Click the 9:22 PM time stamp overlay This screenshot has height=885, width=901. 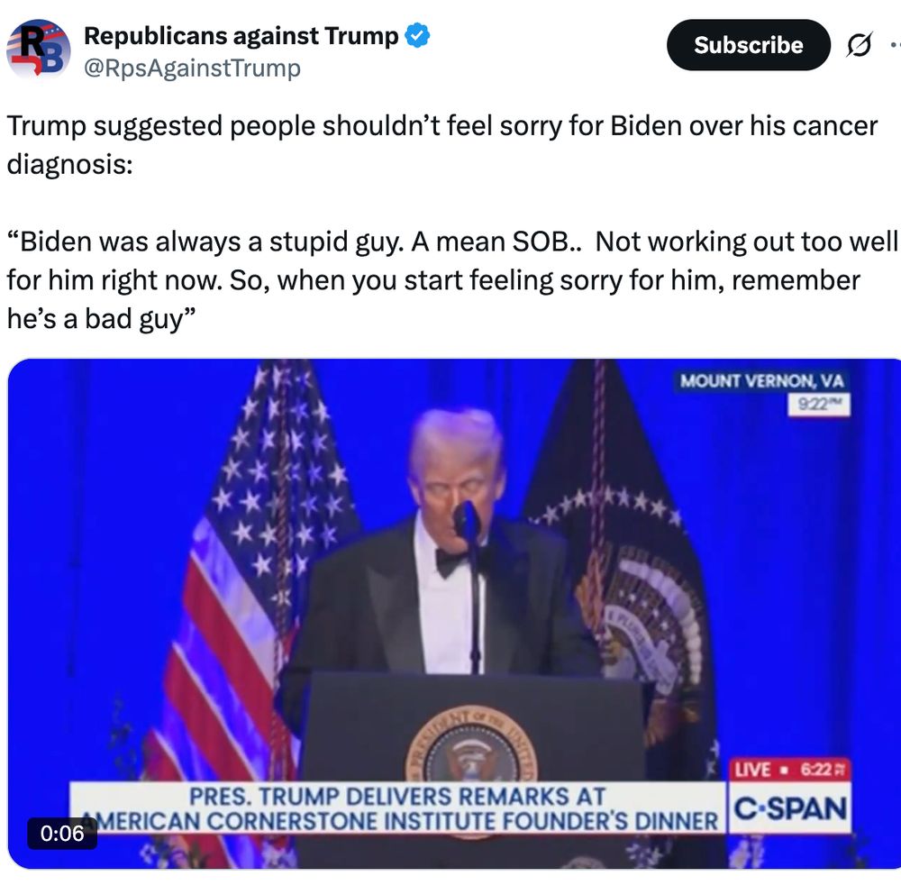click(819, 405)
